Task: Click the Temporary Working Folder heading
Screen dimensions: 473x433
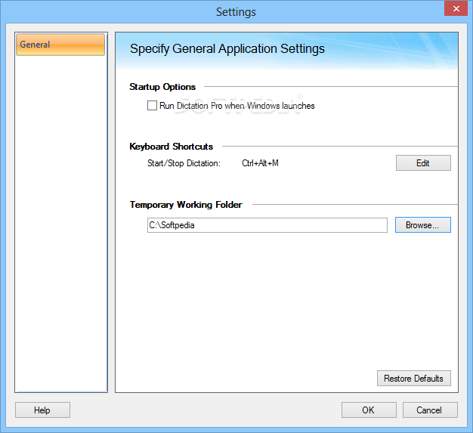Action: [186, 205]
